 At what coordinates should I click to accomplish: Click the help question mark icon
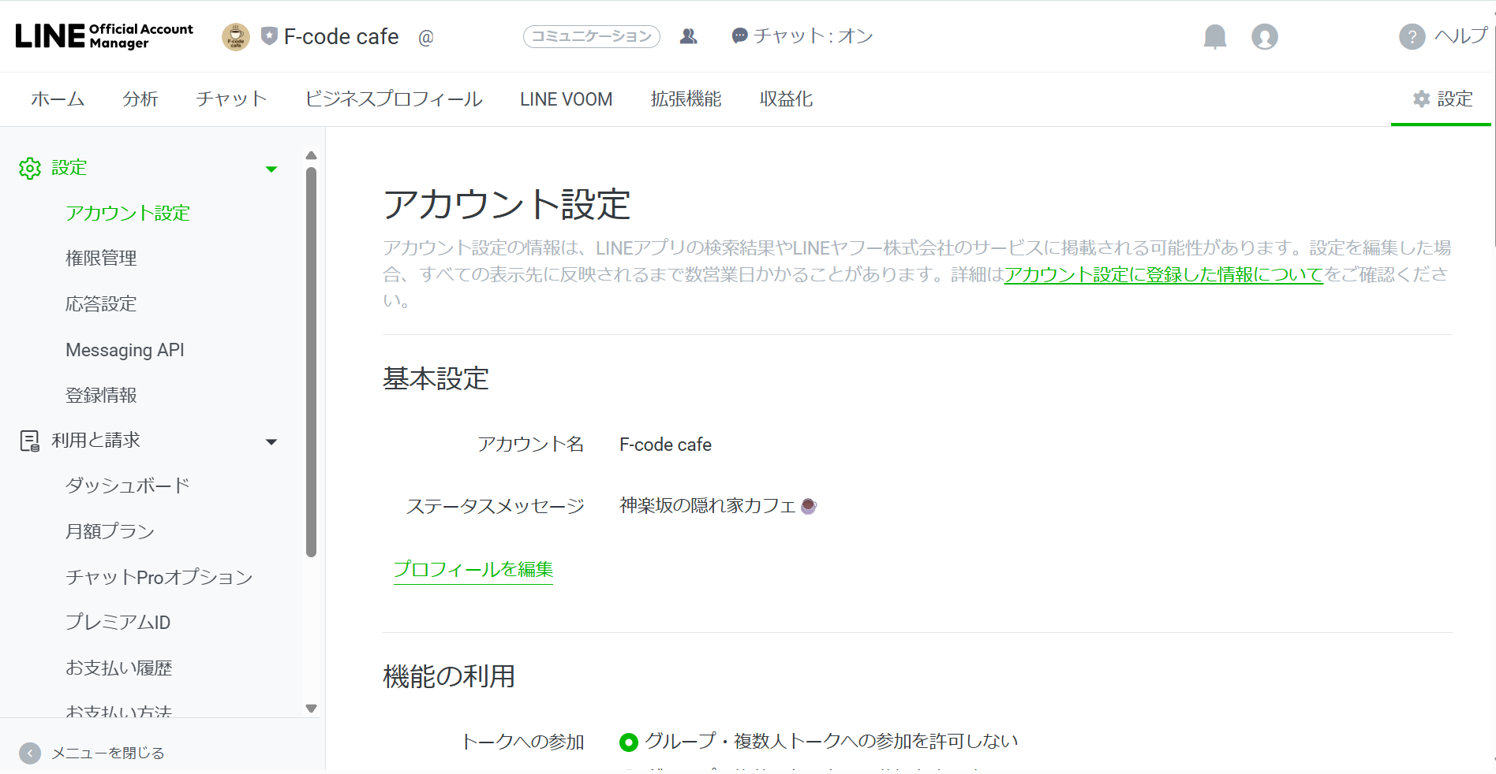[x=1412, y=36]
